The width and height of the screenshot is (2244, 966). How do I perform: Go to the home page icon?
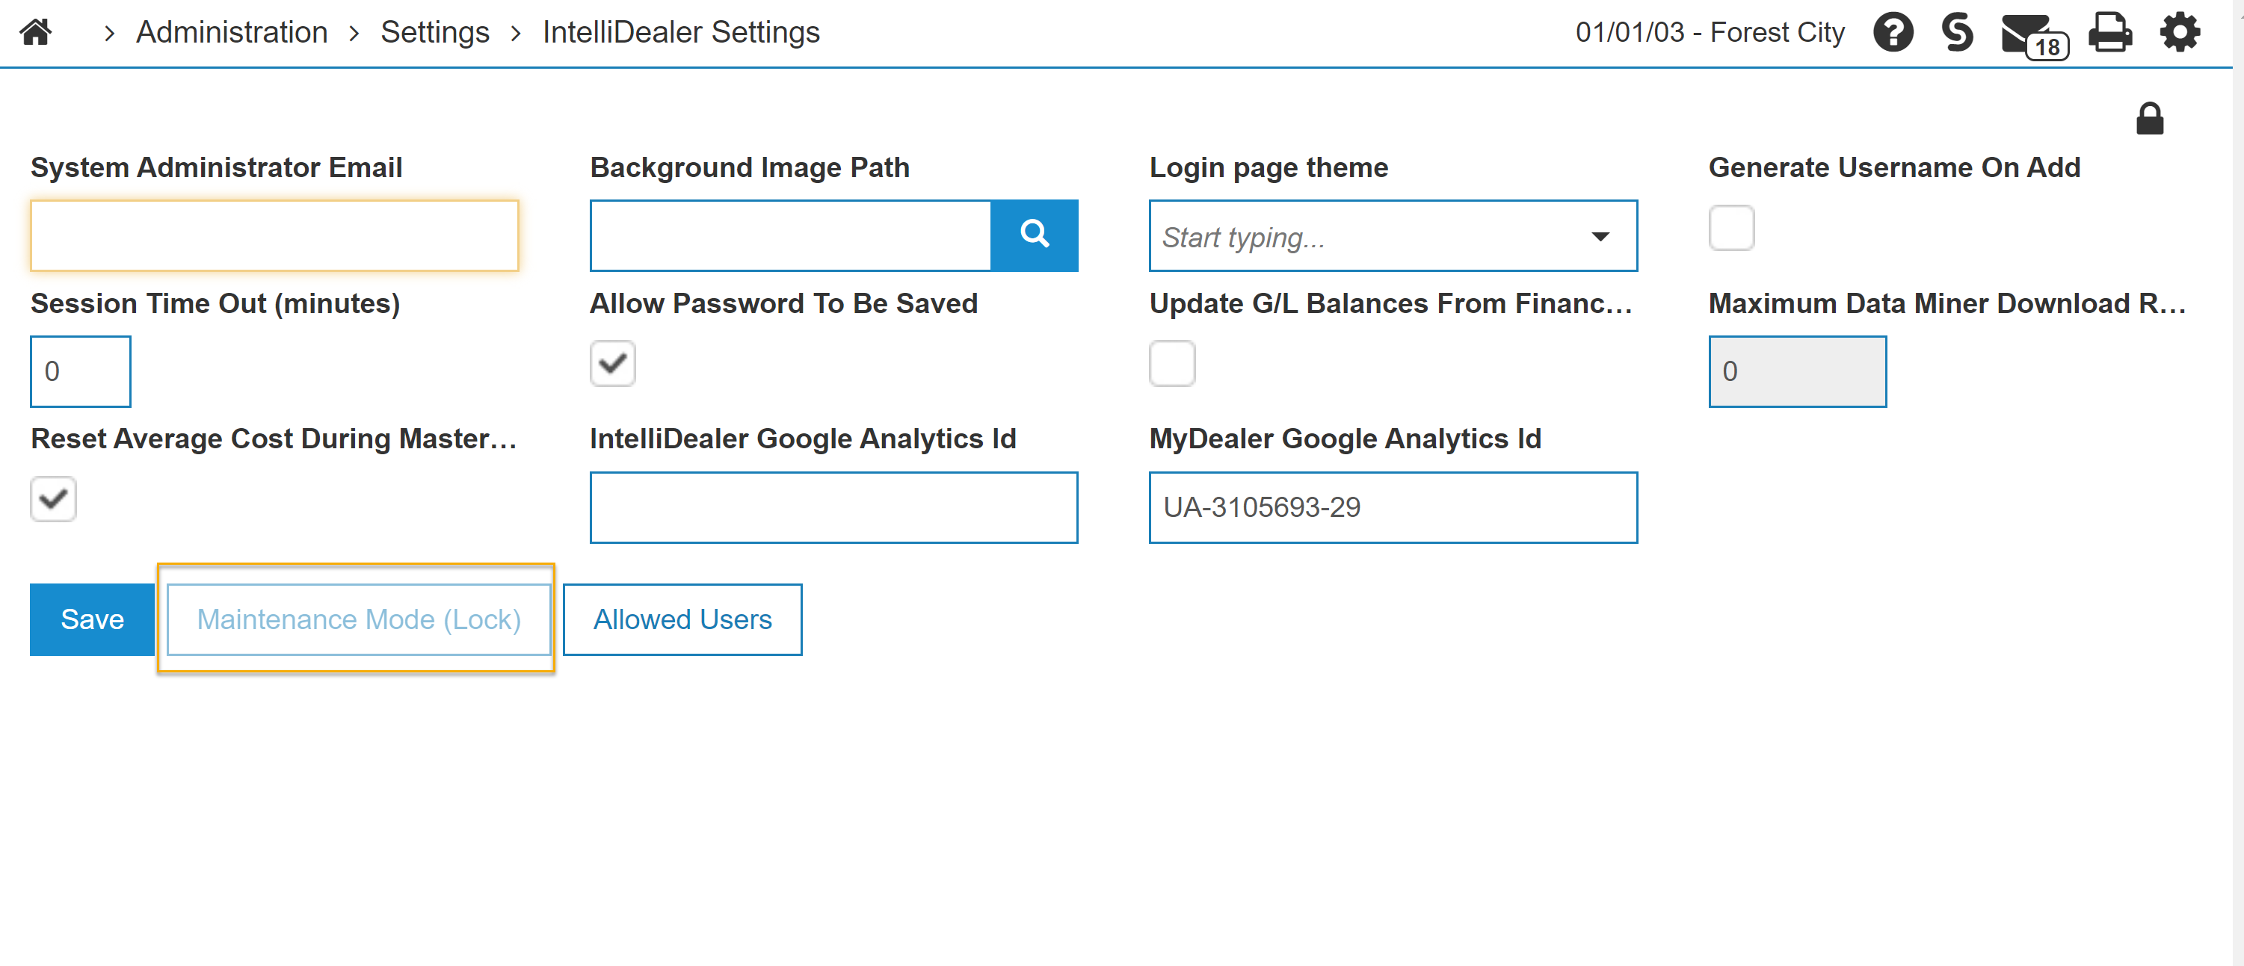(37, 32)
